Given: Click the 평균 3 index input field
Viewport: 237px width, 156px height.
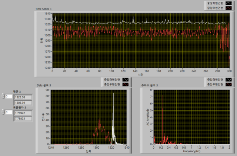Looking at the screenshot, I should 9,96.
